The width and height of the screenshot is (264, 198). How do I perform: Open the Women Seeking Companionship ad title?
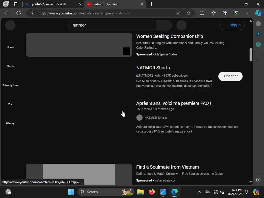point(170,36)
